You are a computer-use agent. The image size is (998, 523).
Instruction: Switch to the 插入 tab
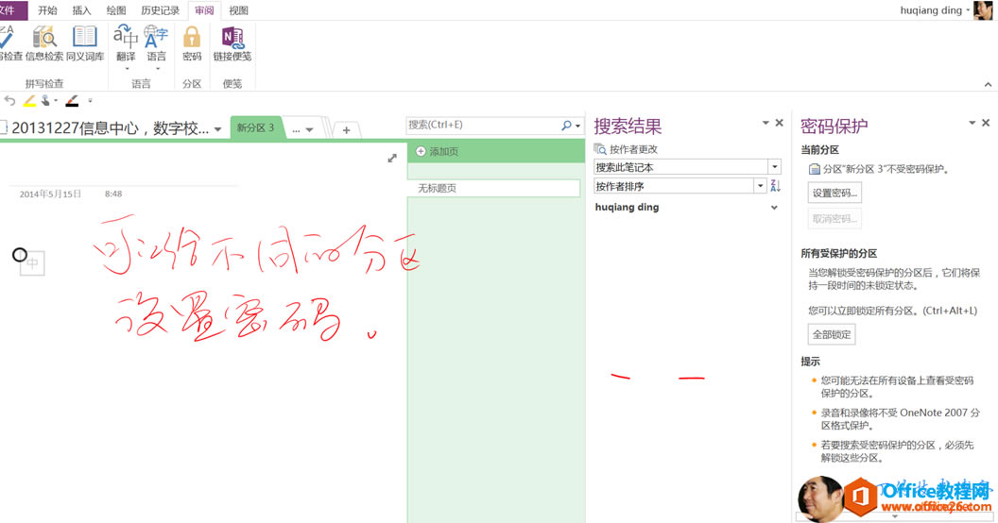click(x=81, y=10)
